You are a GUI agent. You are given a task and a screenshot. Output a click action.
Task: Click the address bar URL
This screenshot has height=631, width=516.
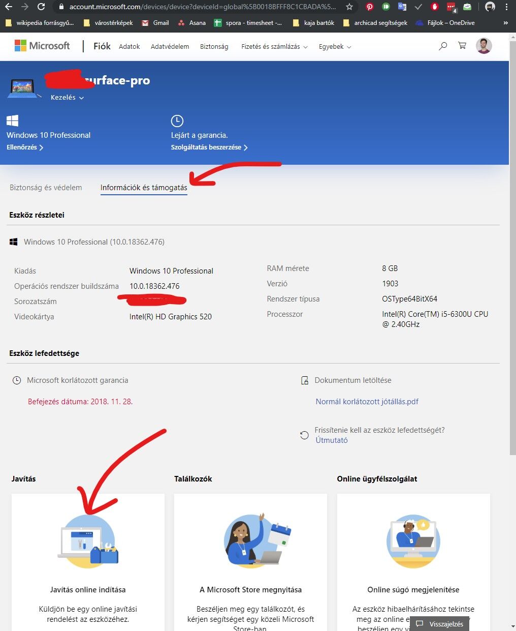(203, 7)
